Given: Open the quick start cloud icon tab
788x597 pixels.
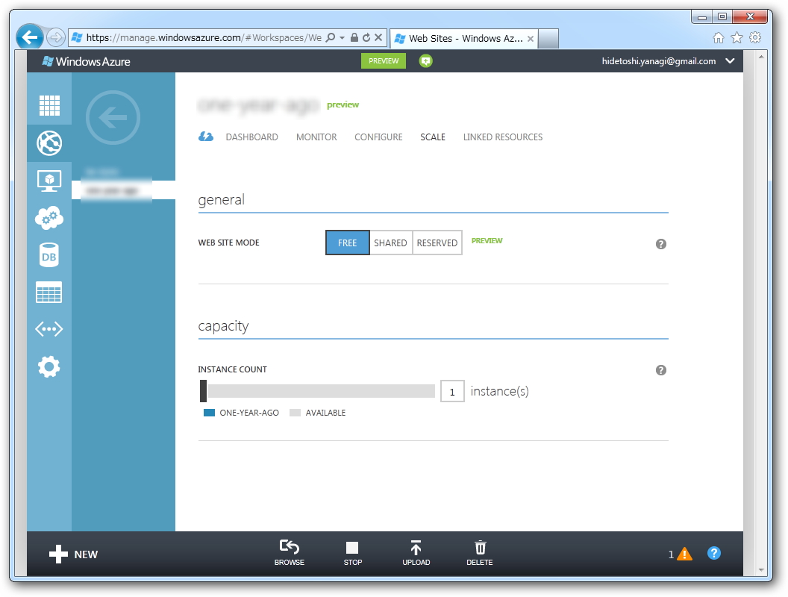Looking at the screenshot, I should click(x=205, y=137).
